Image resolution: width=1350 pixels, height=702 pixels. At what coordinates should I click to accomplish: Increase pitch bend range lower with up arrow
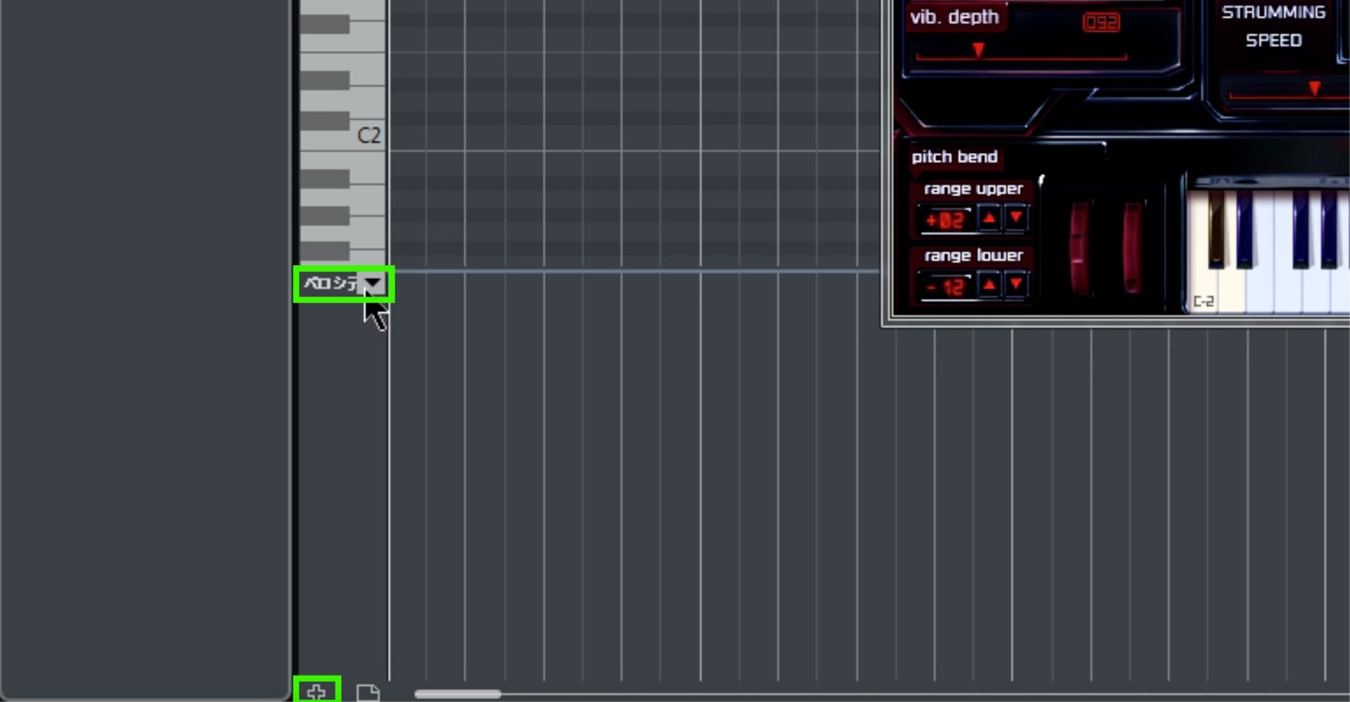[989, 285]
